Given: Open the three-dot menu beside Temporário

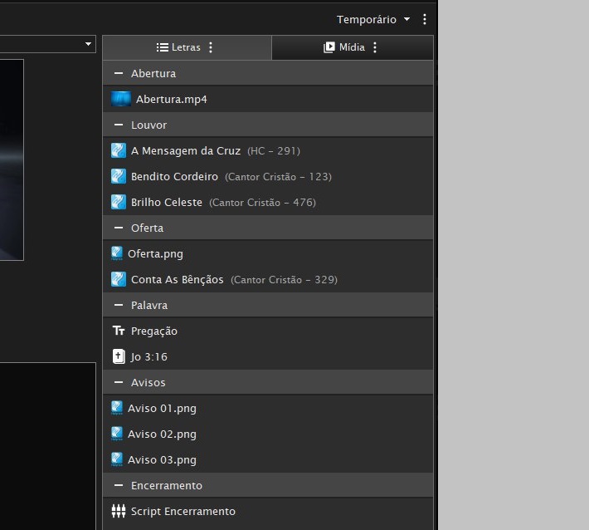Looking at the screenshot, I should 425,19.
